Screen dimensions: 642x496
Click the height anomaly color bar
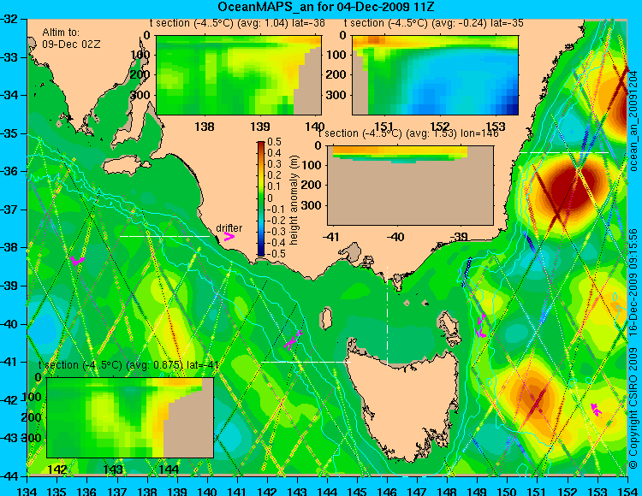pos(261,198)
